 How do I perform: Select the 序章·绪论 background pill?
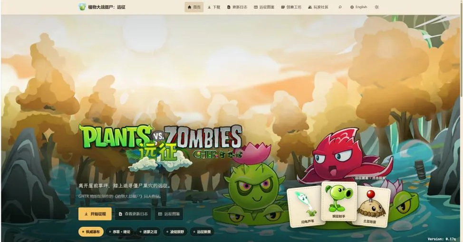pyautogui.click(x=120, y=232)
